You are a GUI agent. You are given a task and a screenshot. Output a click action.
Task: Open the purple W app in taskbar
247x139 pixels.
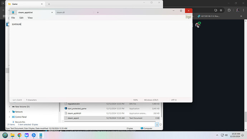coord(26,135)
